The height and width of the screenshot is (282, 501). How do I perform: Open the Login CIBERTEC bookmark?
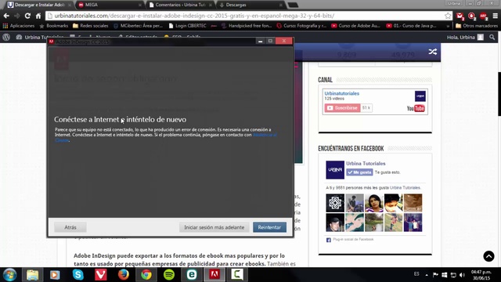click(x=188, y=26)
